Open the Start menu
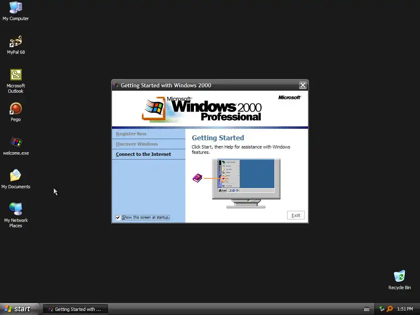Image resolution: width=420 pixels, height=315 pixels. [19, 309]
